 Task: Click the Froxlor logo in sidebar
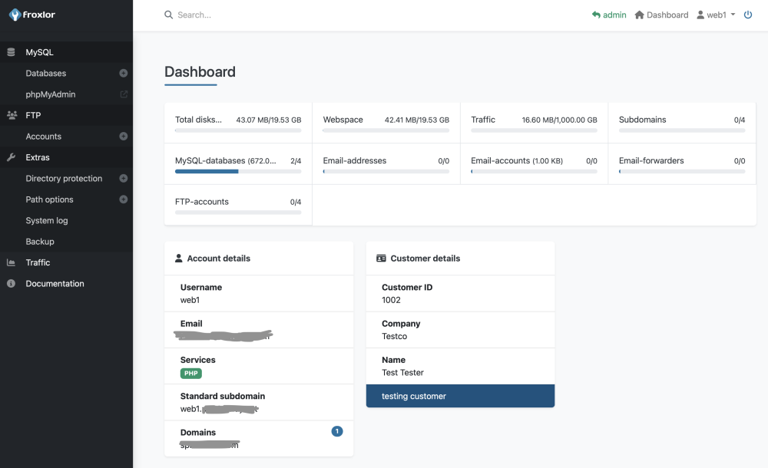click(32, 15)
